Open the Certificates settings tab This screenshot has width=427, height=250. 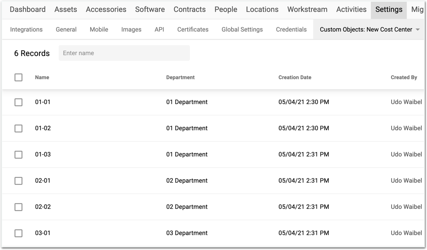pos(192,29)
